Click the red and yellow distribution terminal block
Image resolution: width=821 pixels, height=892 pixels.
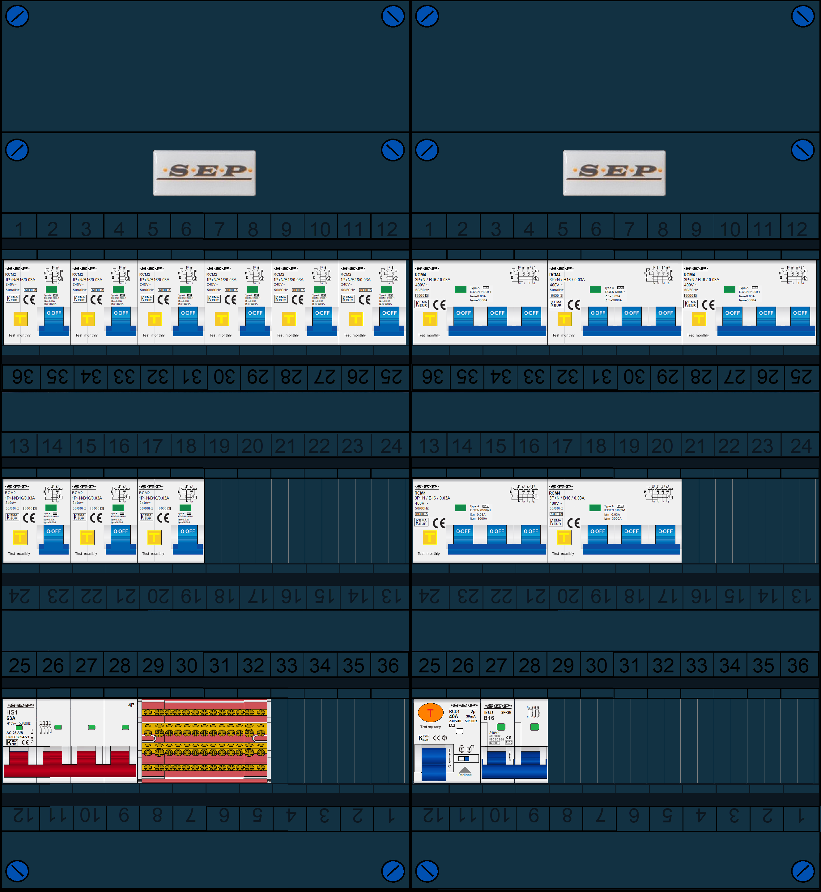pyautogui.click(x=204, y=740)
